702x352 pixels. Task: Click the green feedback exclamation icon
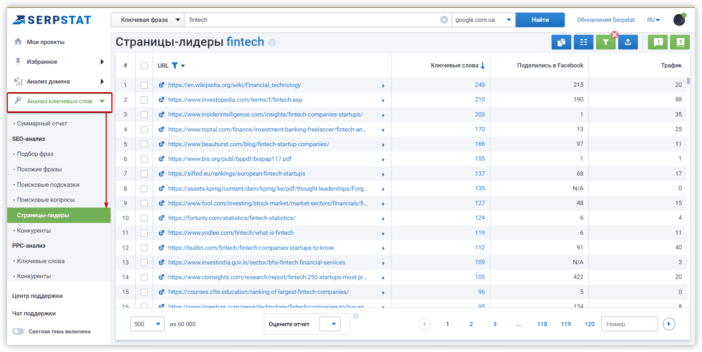point(658,42)
